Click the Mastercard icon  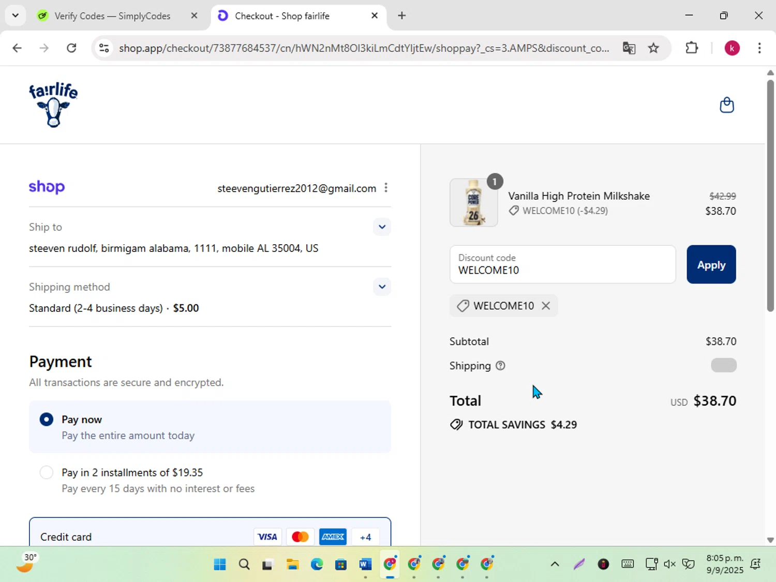[x=300, y=537]
